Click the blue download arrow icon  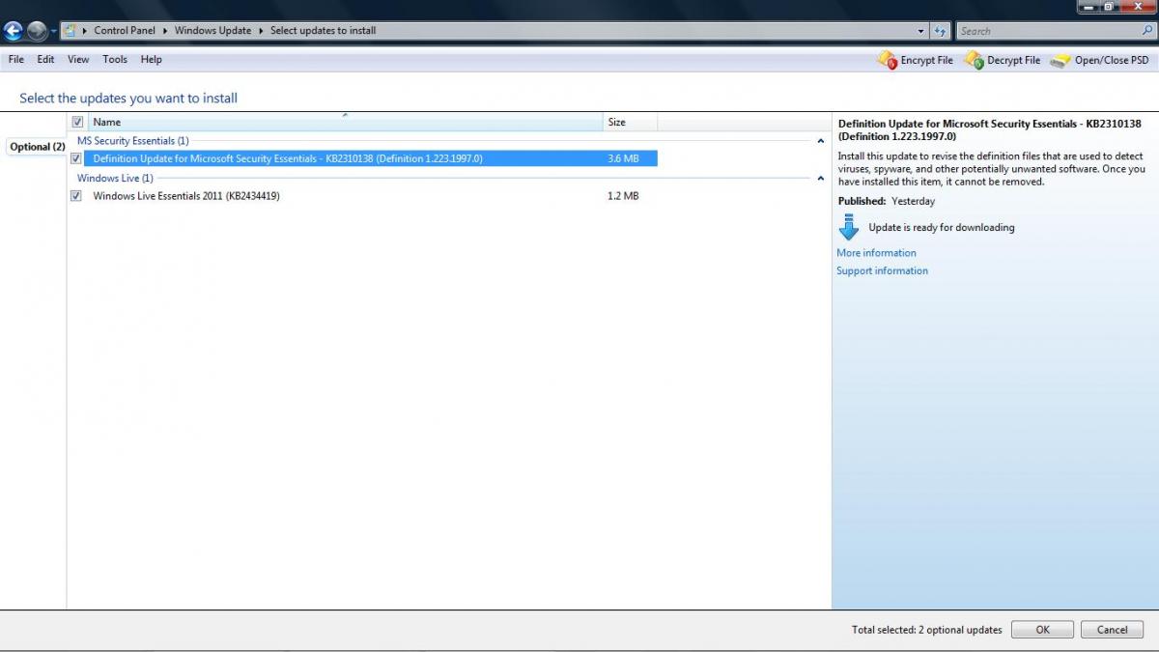pyautogui.click(x=849, y=228)
